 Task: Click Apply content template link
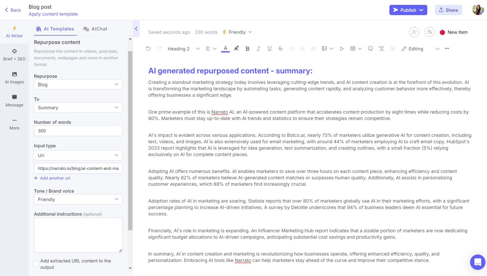pos(53,14)
